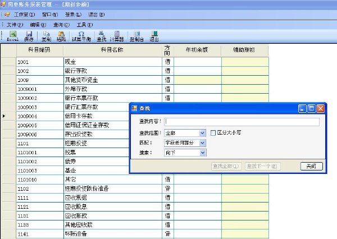Select the cell 其他货币资金

pos(113,80)
